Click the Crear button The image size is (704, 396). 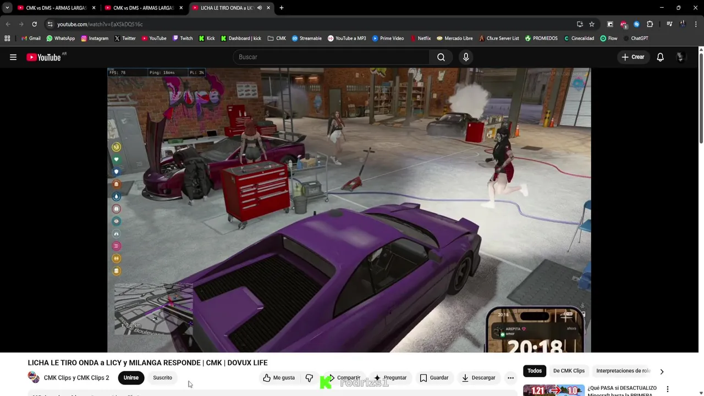(x=632, y=57)
